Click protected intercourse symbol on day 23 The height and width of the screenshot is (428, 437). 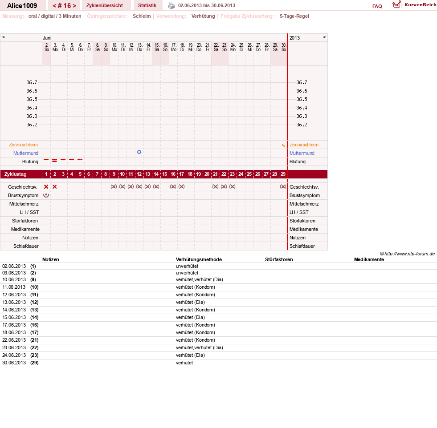232,186
